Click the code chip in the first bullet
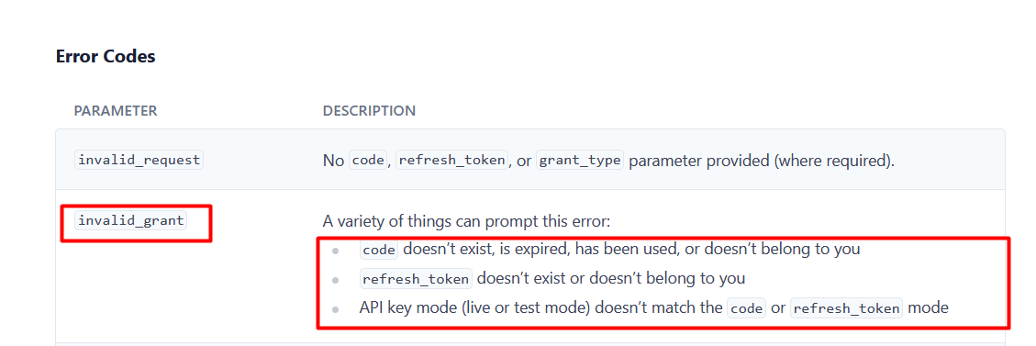This screenshot has height=346, width=1036. click(x=379, y=251)
